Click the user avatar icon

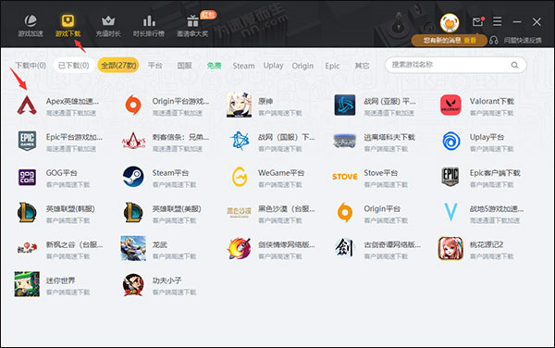pyautogui.click(x=450, y=23)
